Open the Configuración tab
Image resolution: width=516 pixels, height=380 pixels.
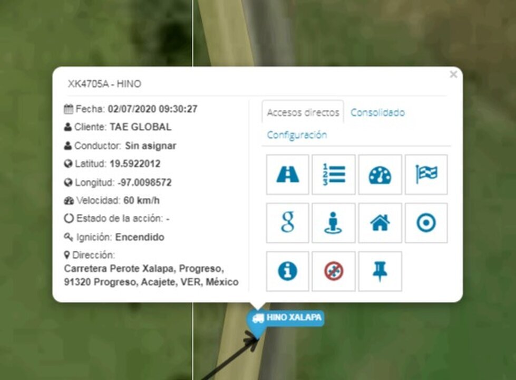[x=297, y=135]
